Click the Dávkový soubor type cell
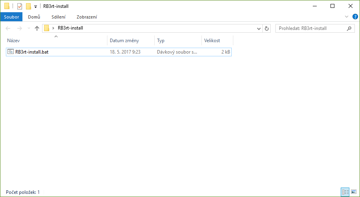The height and width of the screenshot is (197, 360). pos(177,52)
